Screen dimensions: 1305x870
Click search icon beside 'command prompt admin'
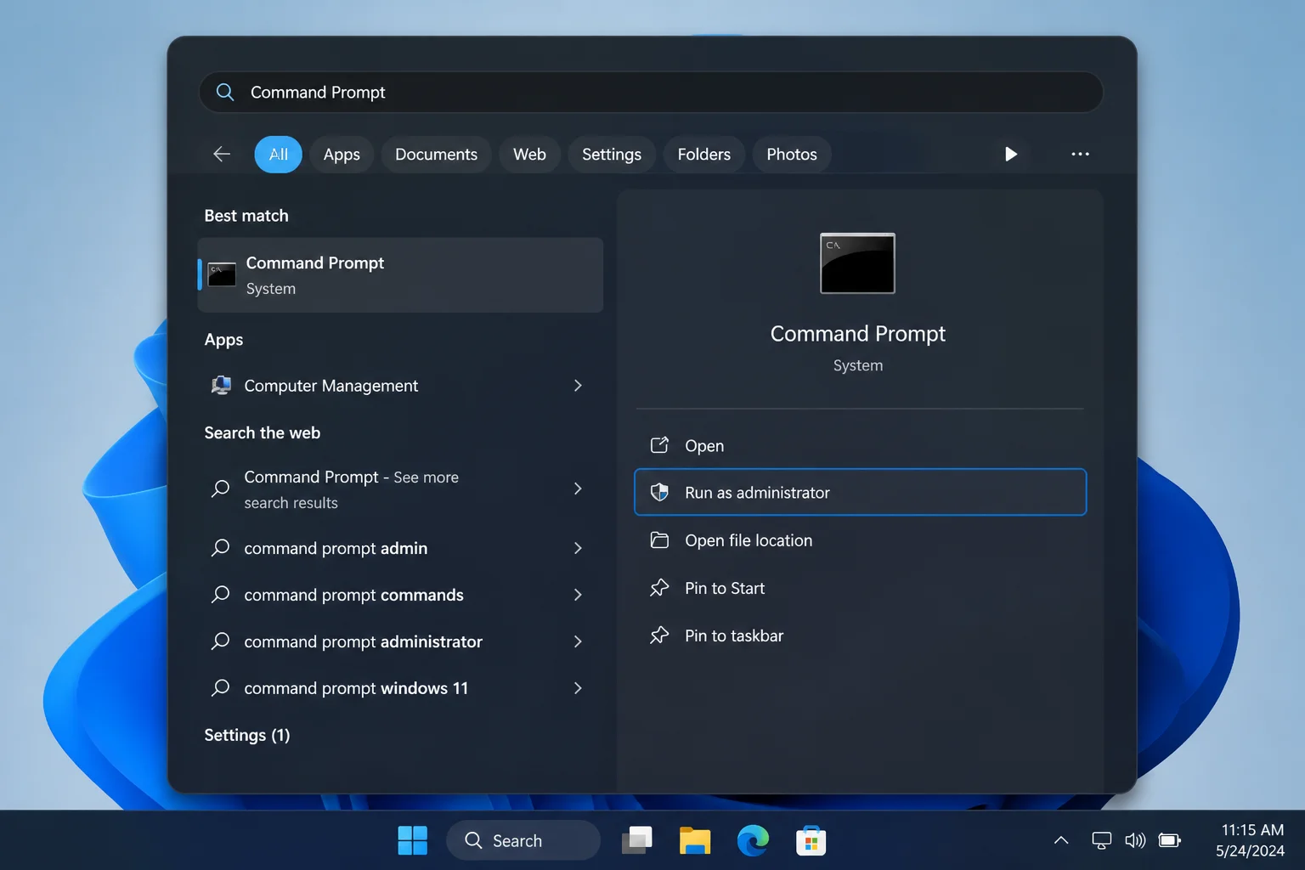220,547
